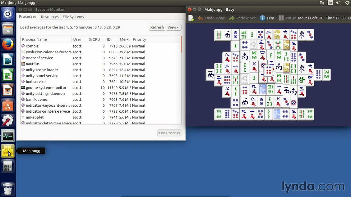
Task: Open LibreOffice Calc from launcher
Action: 8,75
